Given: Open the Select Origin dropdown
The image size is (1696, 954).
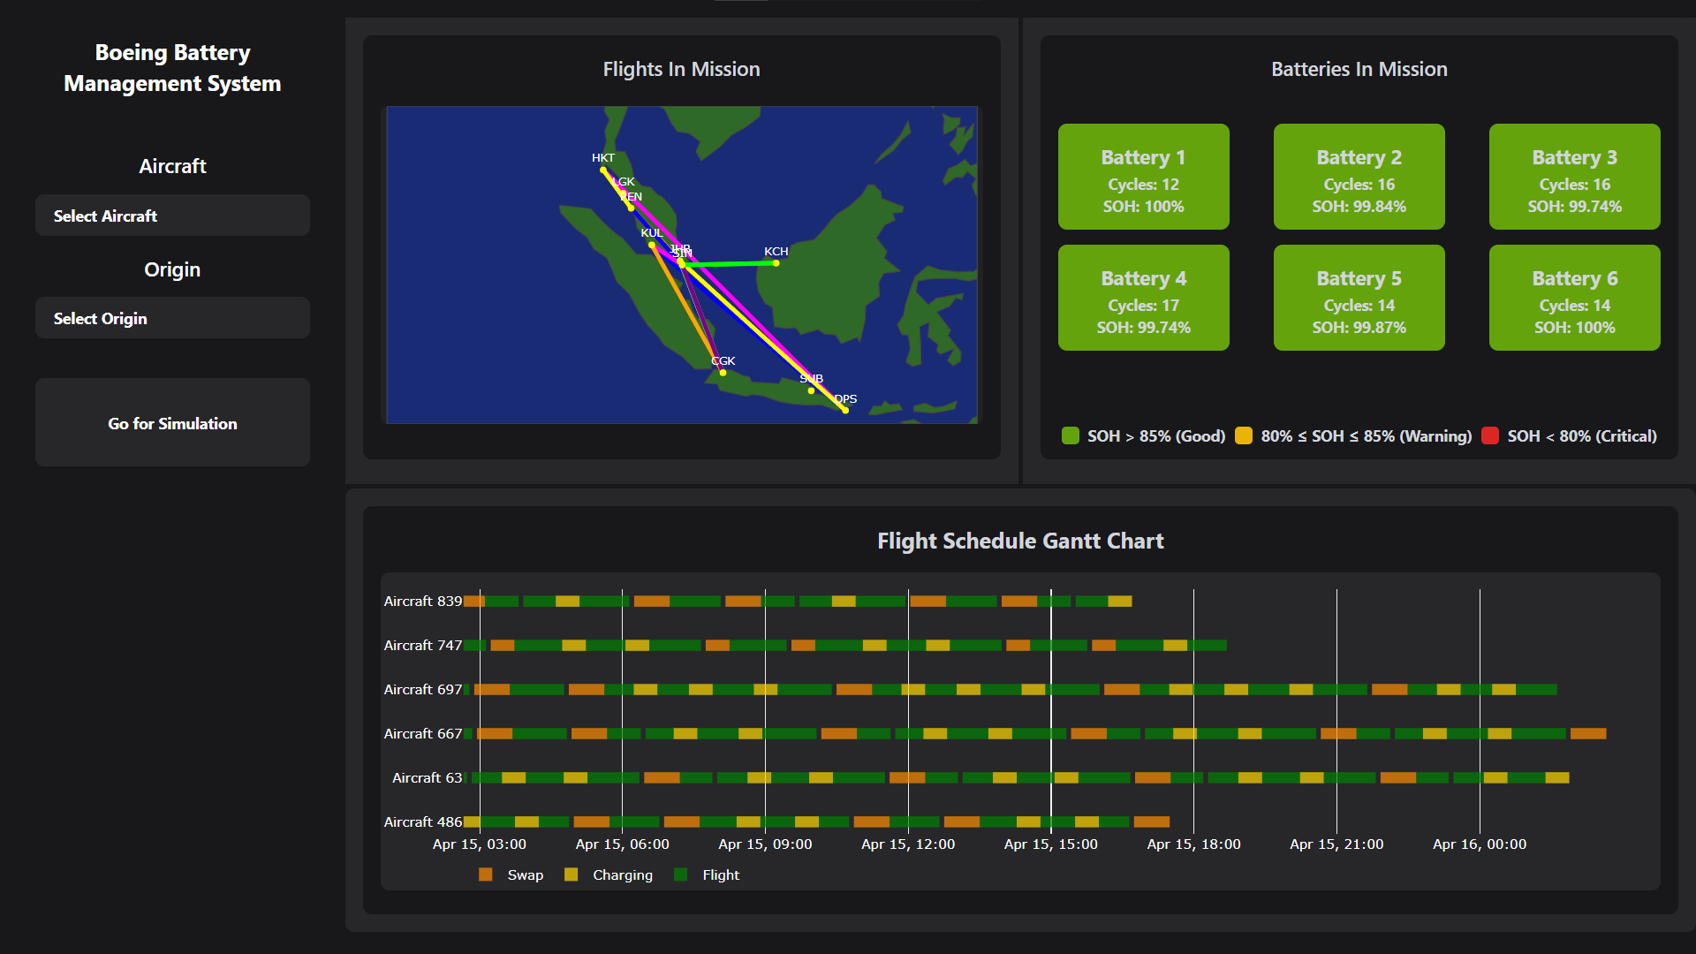Looking at the screenshot, I should click(172, 318).
